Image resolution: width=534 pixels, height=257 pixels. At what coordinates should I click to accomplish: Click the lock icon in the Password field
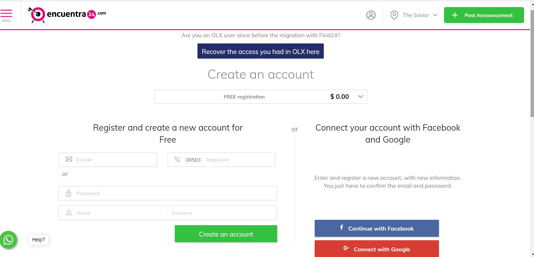pyautogui.click(x=68, y=193)
